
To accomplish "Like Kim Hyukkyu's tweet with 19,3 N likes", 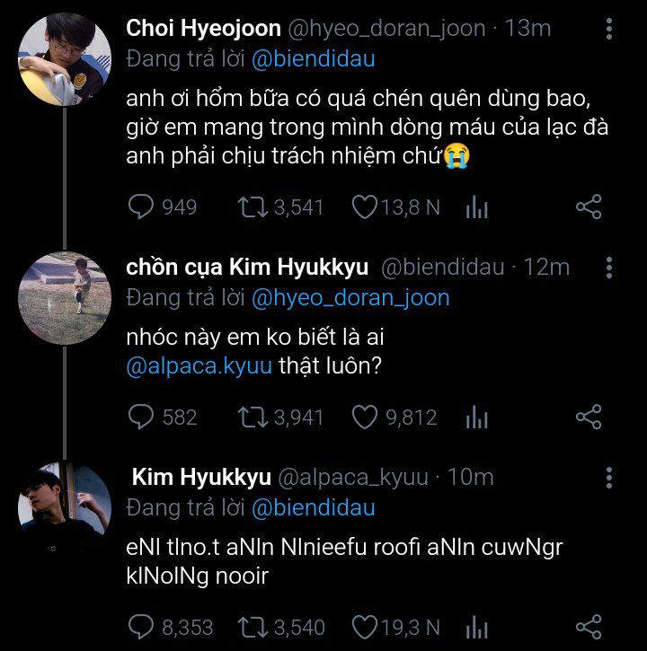I will (364, 627).
